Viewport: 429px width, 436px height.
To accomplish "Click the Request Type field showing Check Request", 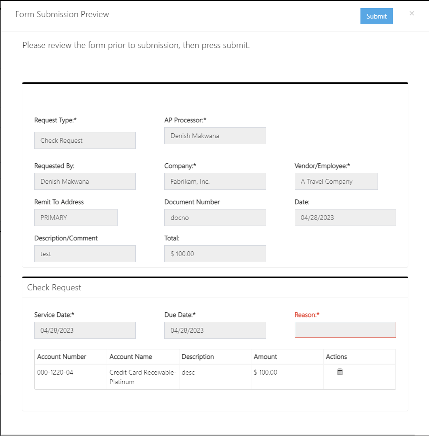I will (x=85, y=140).
